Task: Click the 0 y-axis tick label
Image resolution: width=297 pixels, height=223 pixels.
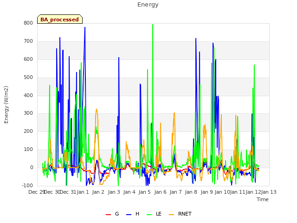Action: tap(32, 168)
